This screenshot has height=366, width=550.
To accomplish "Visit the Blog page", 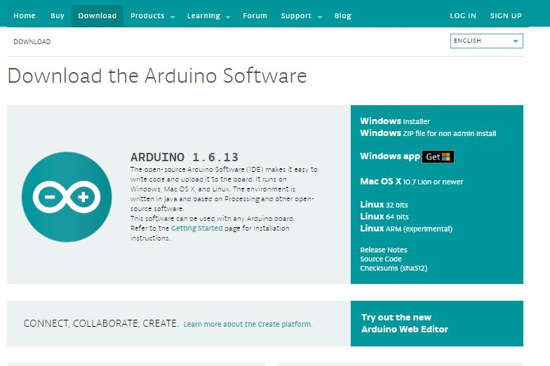I will coord(342,15).
